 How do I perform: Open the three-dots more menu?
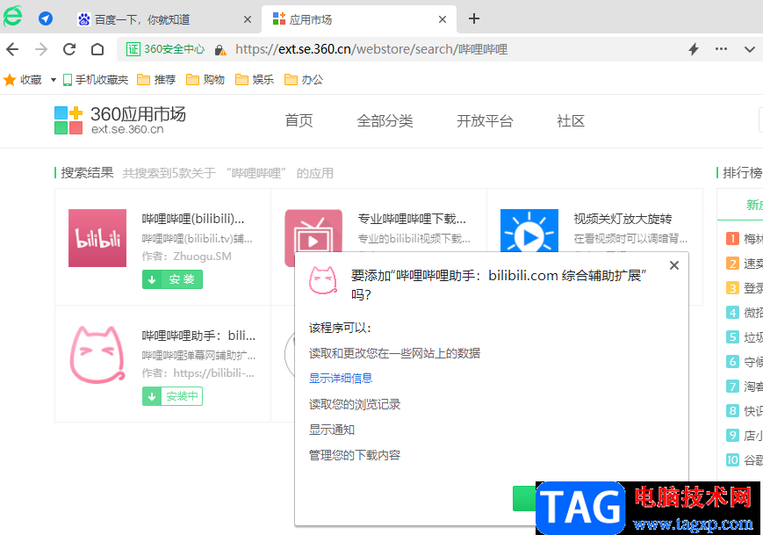coord(721,48)
